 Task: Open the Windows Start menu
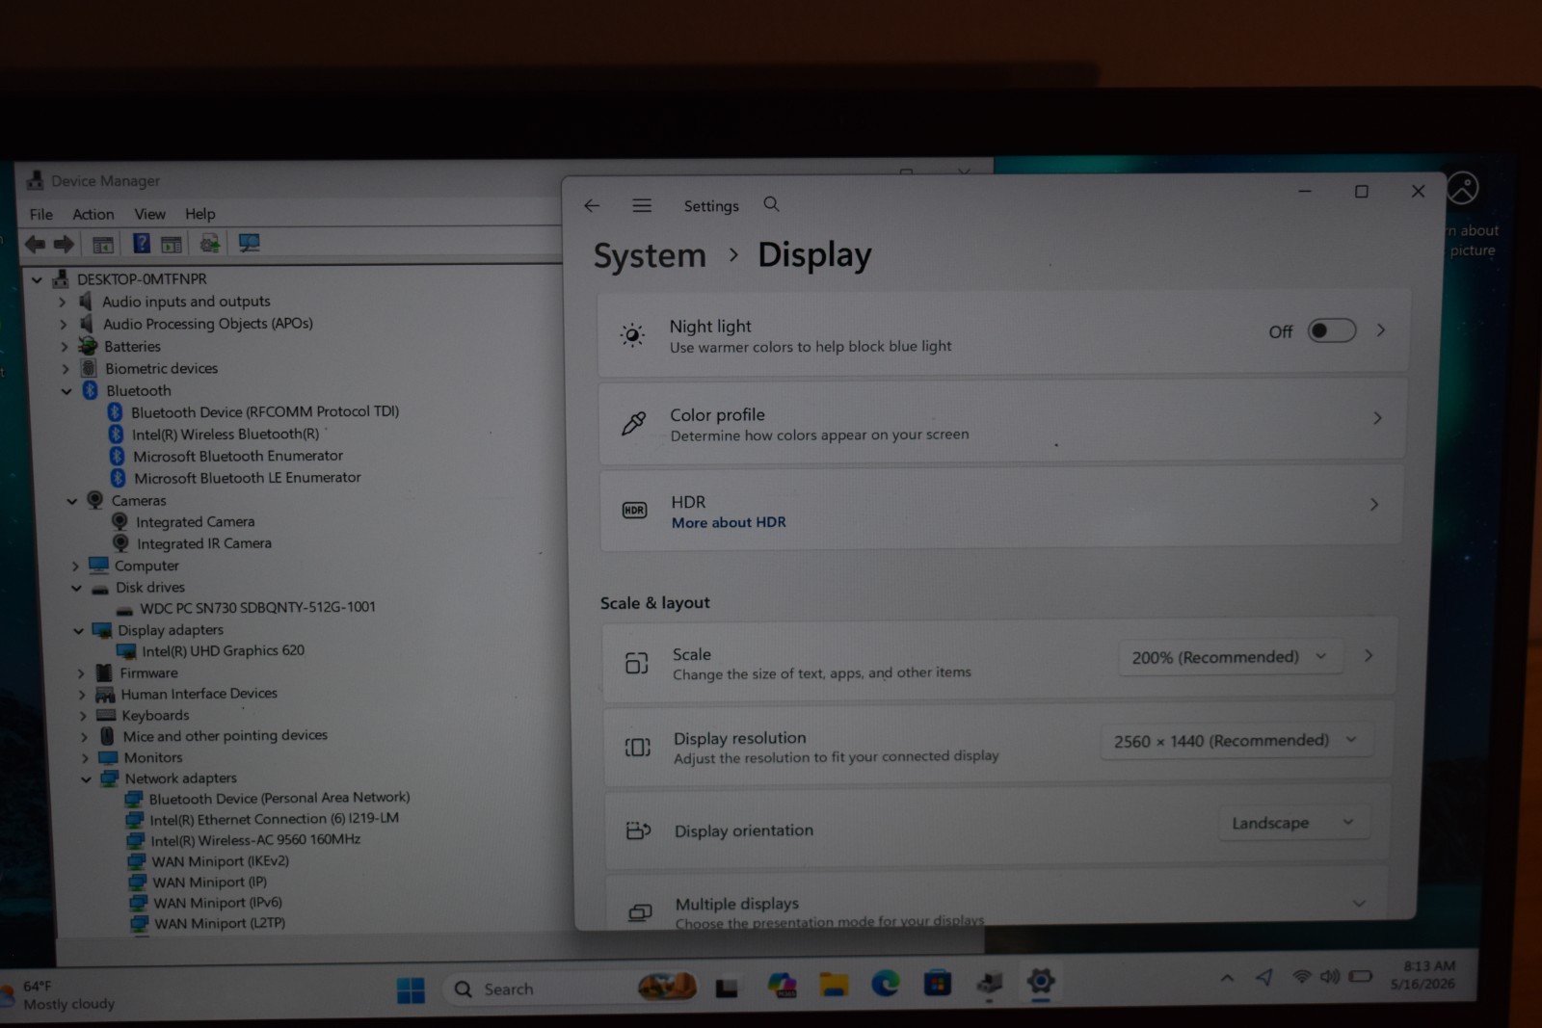pos(411,990)
